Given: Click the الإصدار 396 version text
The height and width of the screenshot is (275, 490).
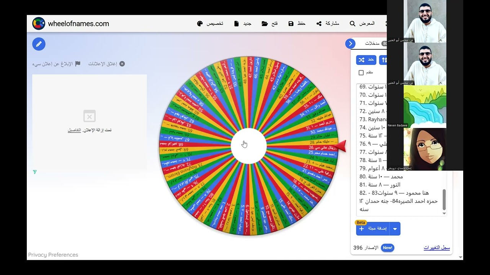Looking at the screenshot, I should pos(366,247).
